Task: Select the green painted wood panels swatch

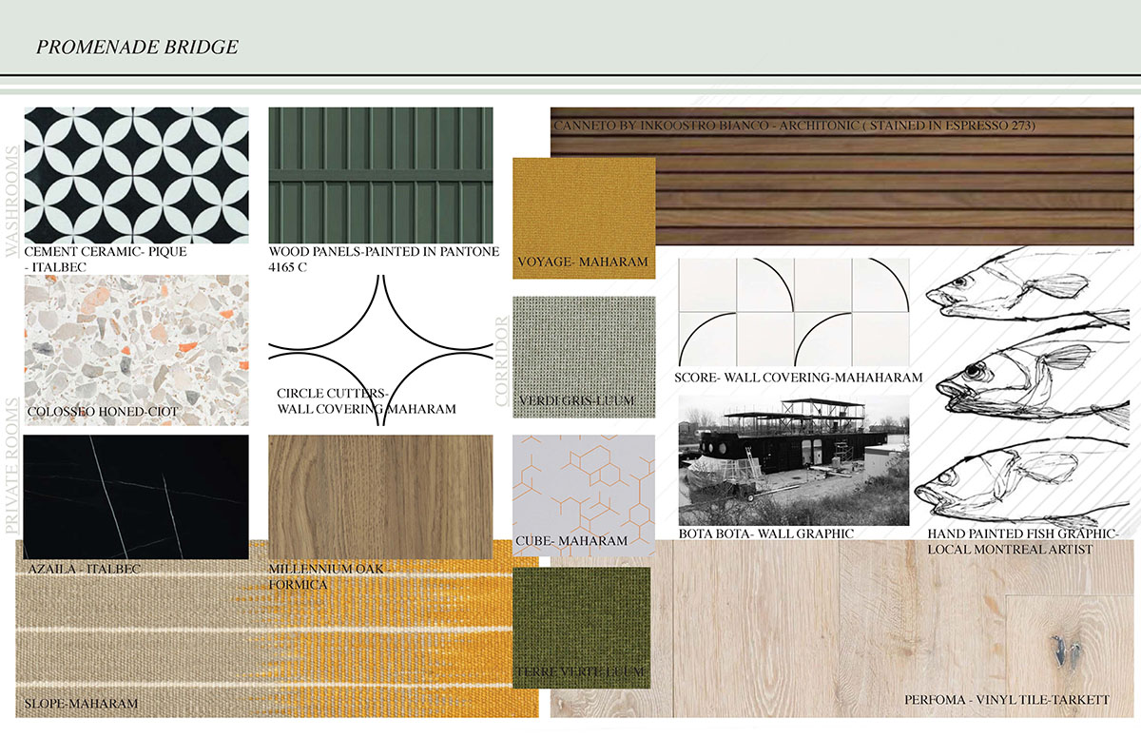Action: (x=381, y=175)
